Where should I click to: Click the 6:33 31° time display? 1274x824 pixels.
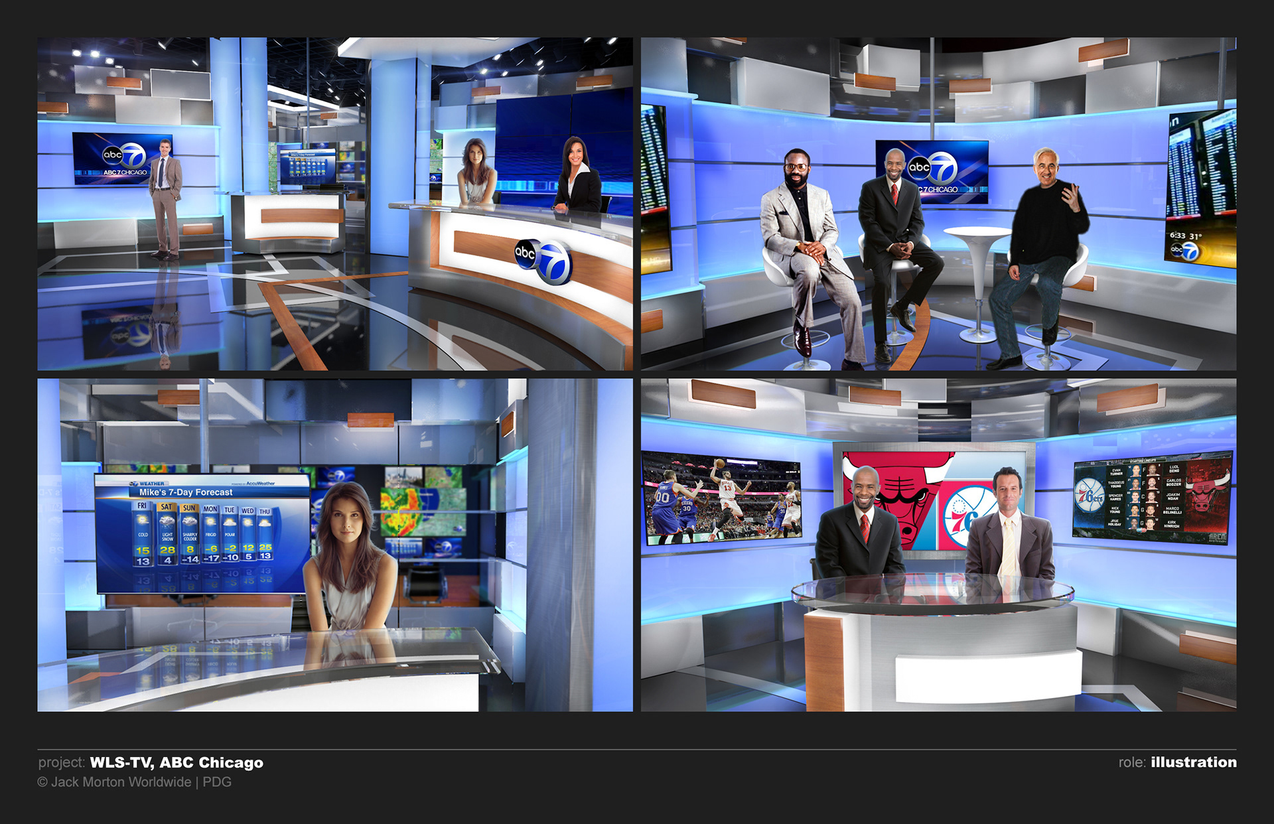(1185, 236)
